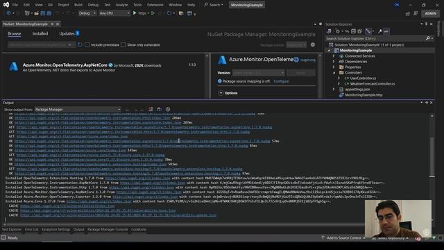The image size is (444, 250).
Task: Click the Test Explorer tab
Action: [12, 229]
